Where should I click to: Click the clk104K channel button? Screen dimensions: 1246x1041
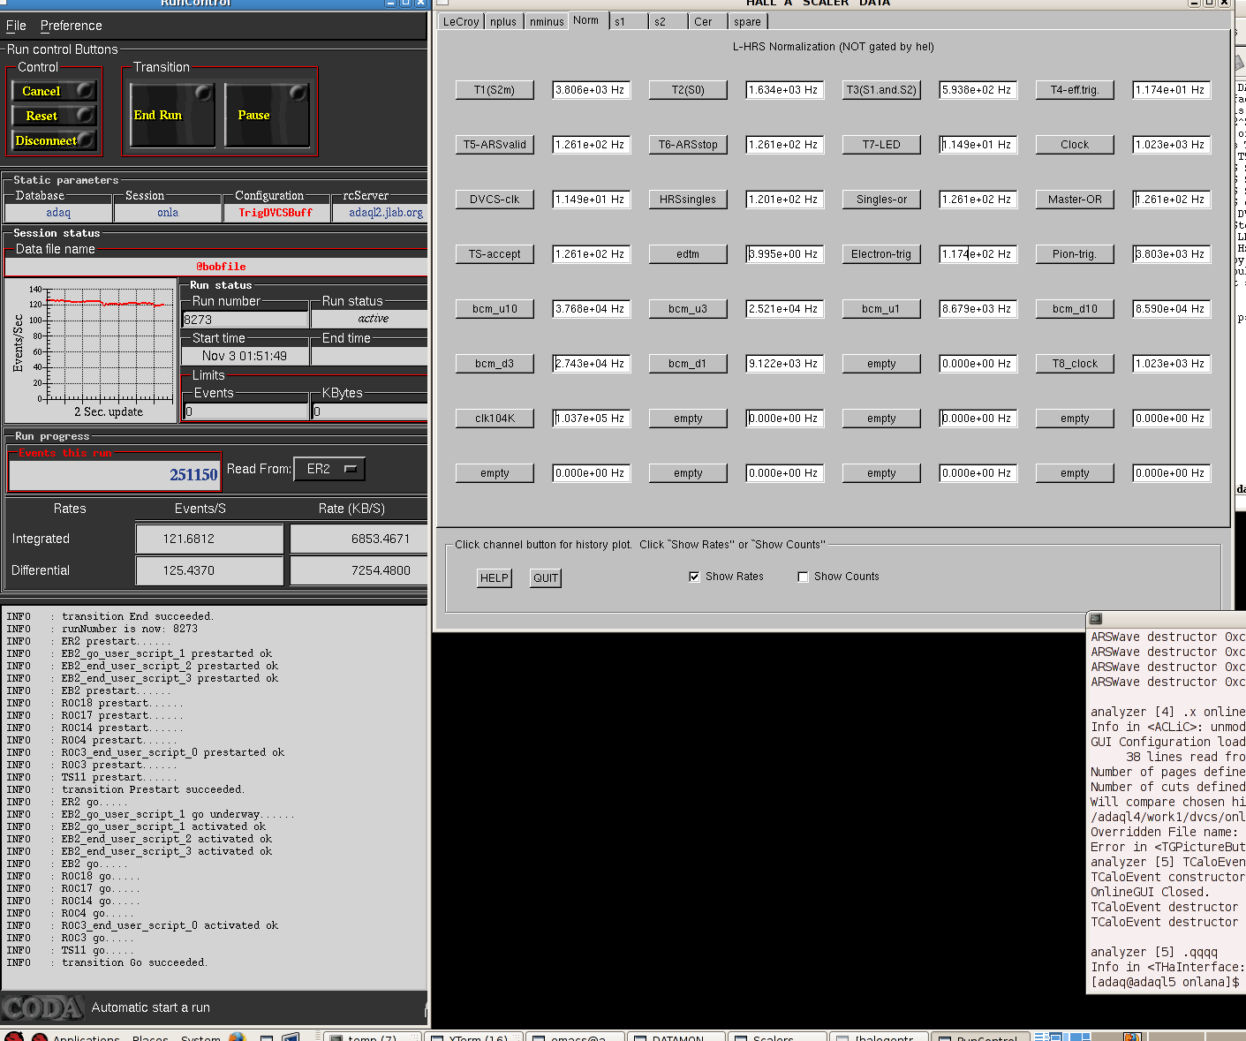pos(495,419)
